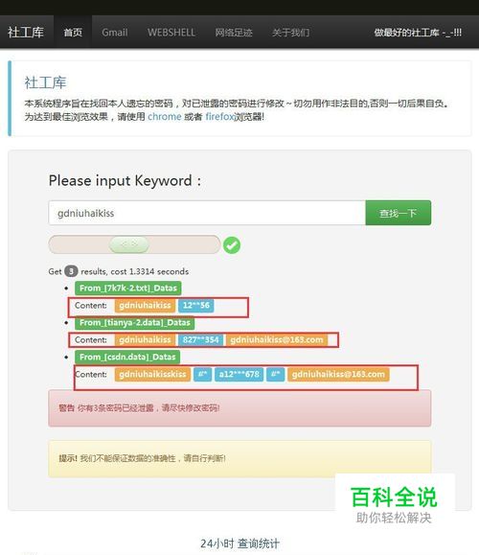The width and height of the screenshot is (479, 555).
Task: Click the email tag in the csdn result
Action: (x=338, y=374)
